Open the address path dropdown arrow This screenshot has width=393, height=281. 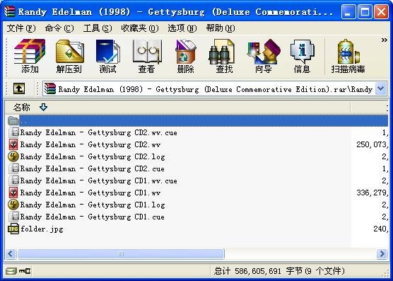[380, 88]
